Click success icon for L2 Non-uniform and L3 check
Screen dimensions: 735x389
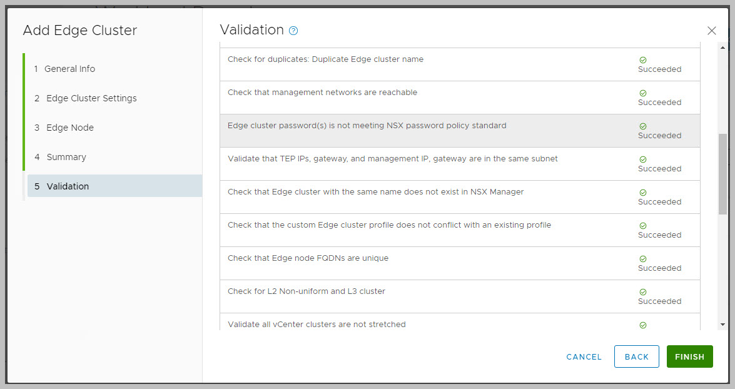tap(643, 292)
